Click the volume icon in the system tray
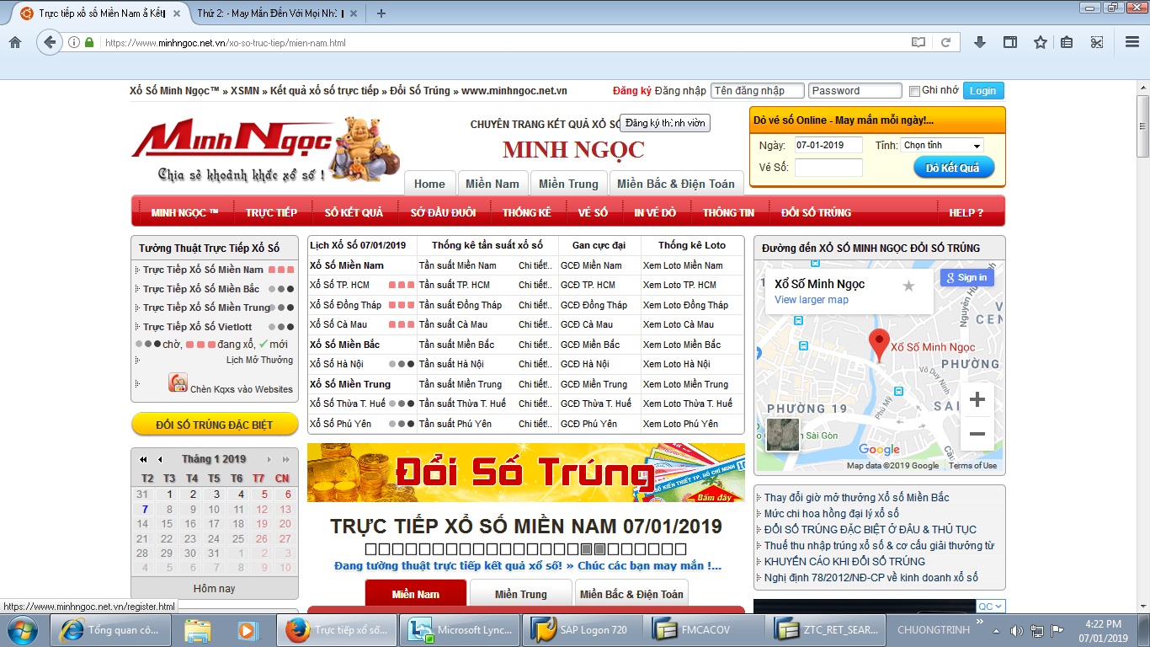The width and height of the screenshot is (1150, 647). [x=1016, y=630]
